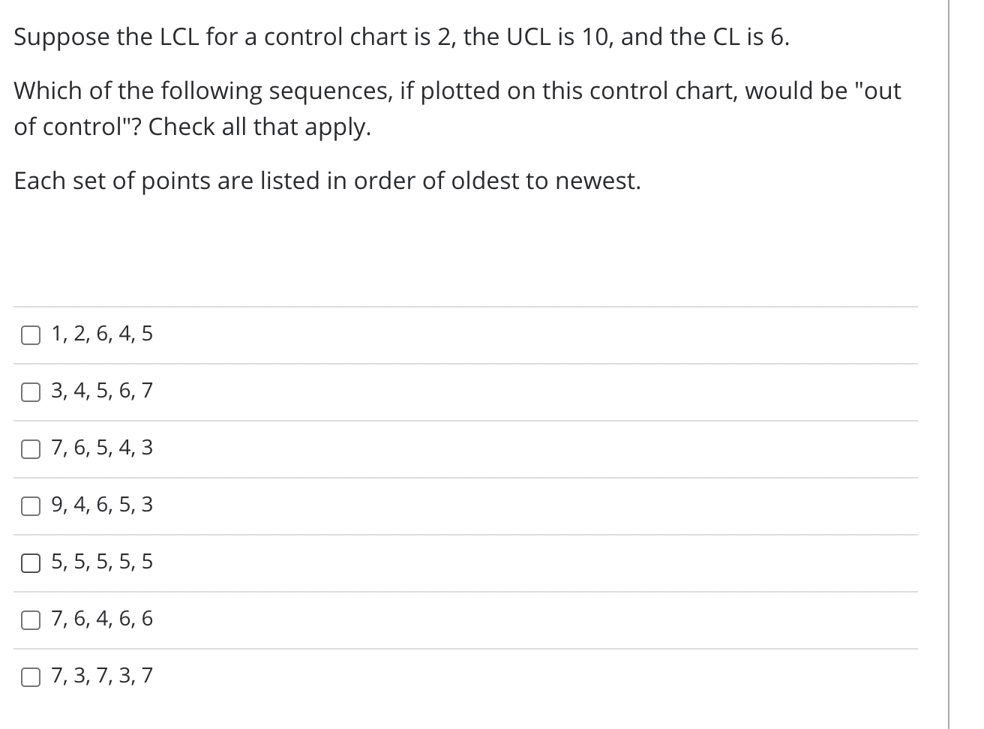Select the answer option "7, 3, 7, 3, 7"
984x729 pixels.
coord(101,676)
